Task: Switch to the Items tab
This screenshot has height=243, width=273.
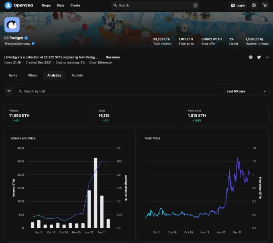Action: point(13,75)
